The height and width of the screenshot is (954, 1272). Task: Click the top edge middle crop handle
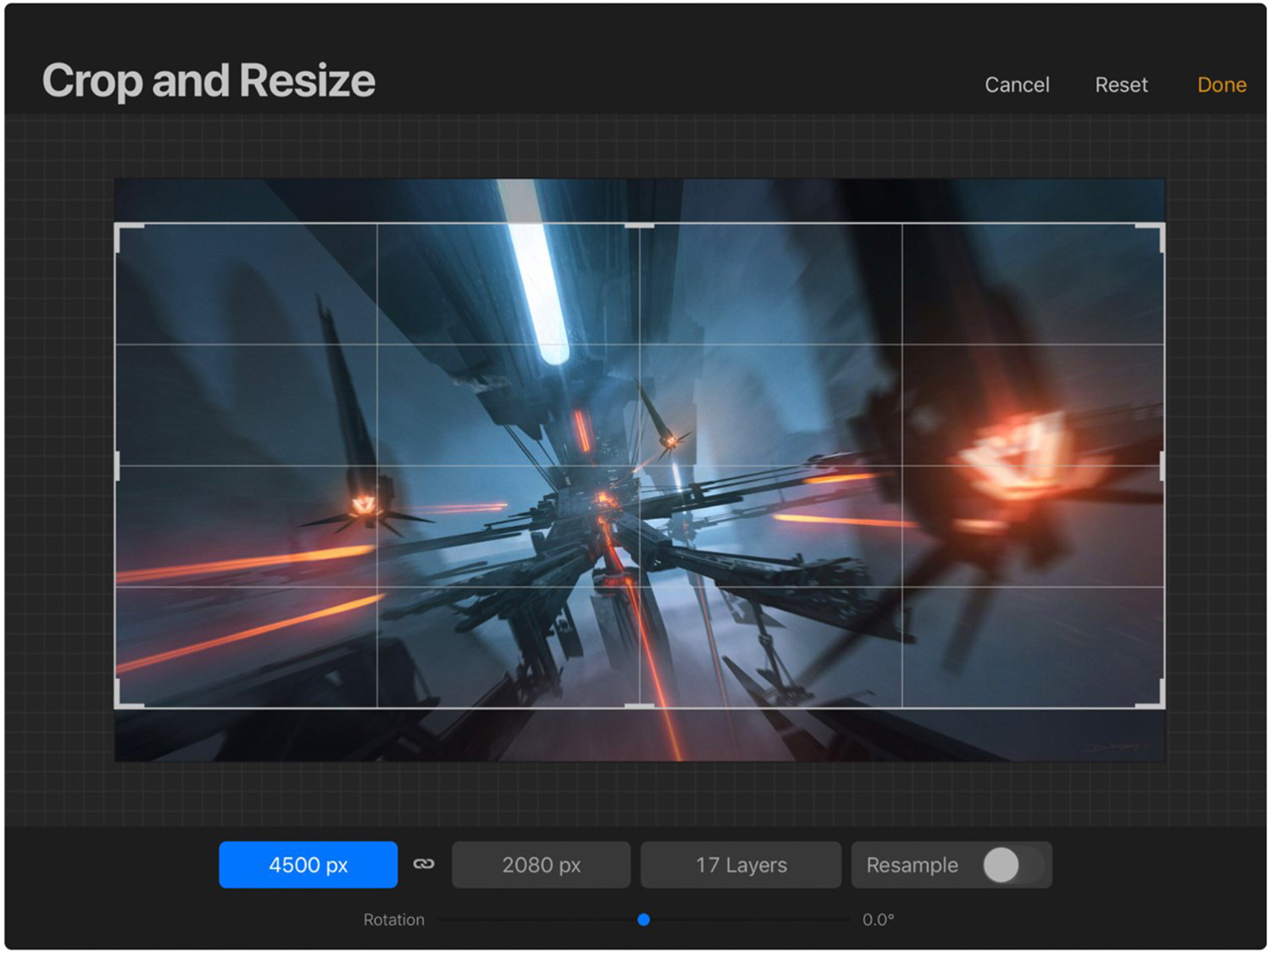639,225
